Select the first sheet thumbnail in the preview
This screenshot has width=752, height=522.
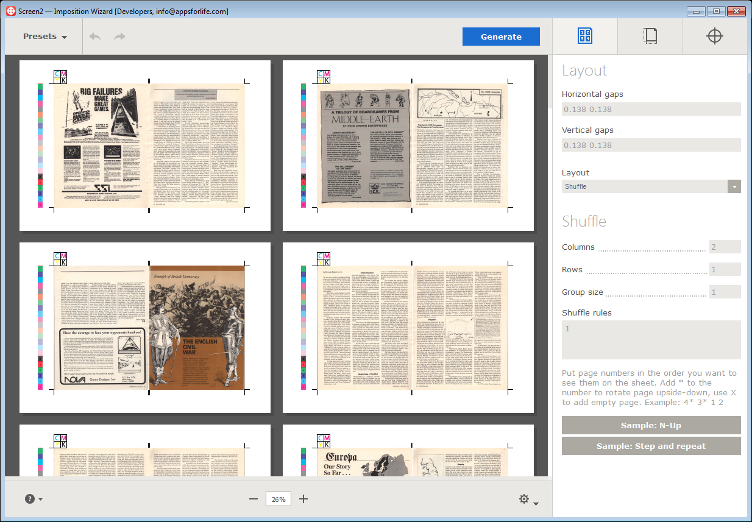pos(145,144)
